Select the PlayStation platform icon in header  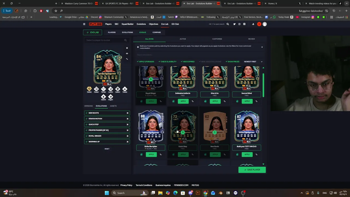[x=253, y=24]
